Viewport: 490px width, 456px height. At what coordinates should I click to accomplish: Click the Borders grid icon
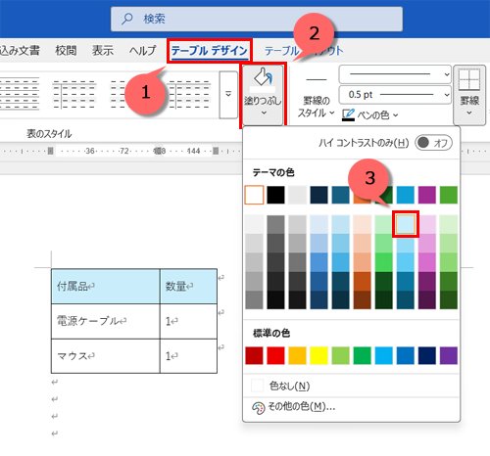point(469,79)
